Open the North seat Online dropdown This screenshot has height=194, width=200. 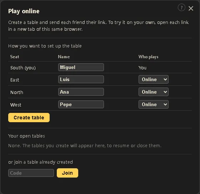click(154, 92)
